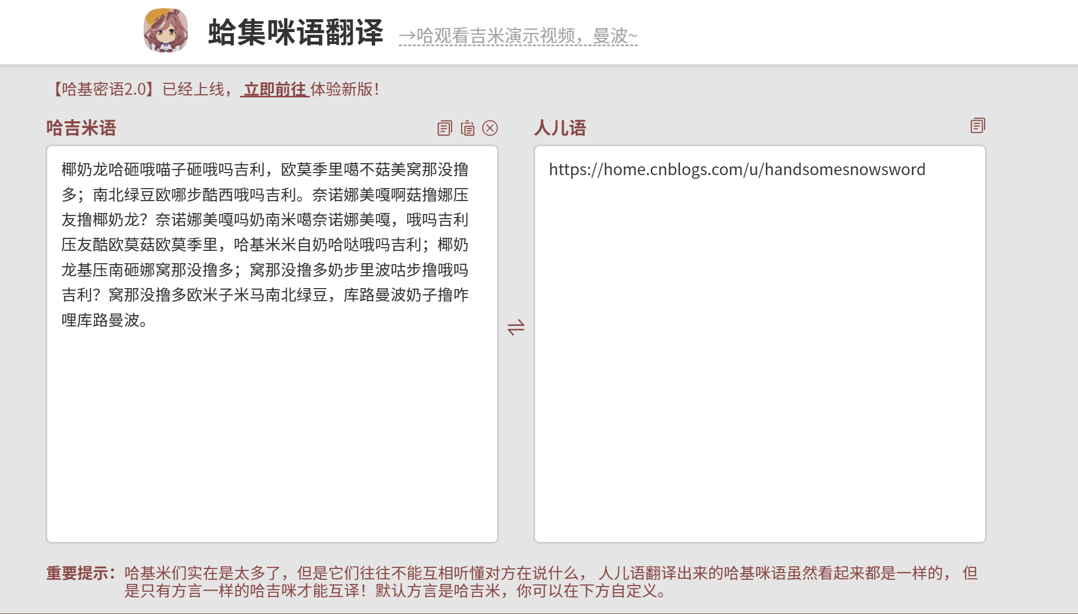Copy the 人儿语 output text
Viewport: 1078px width, 614px height.
coord(977,125)
